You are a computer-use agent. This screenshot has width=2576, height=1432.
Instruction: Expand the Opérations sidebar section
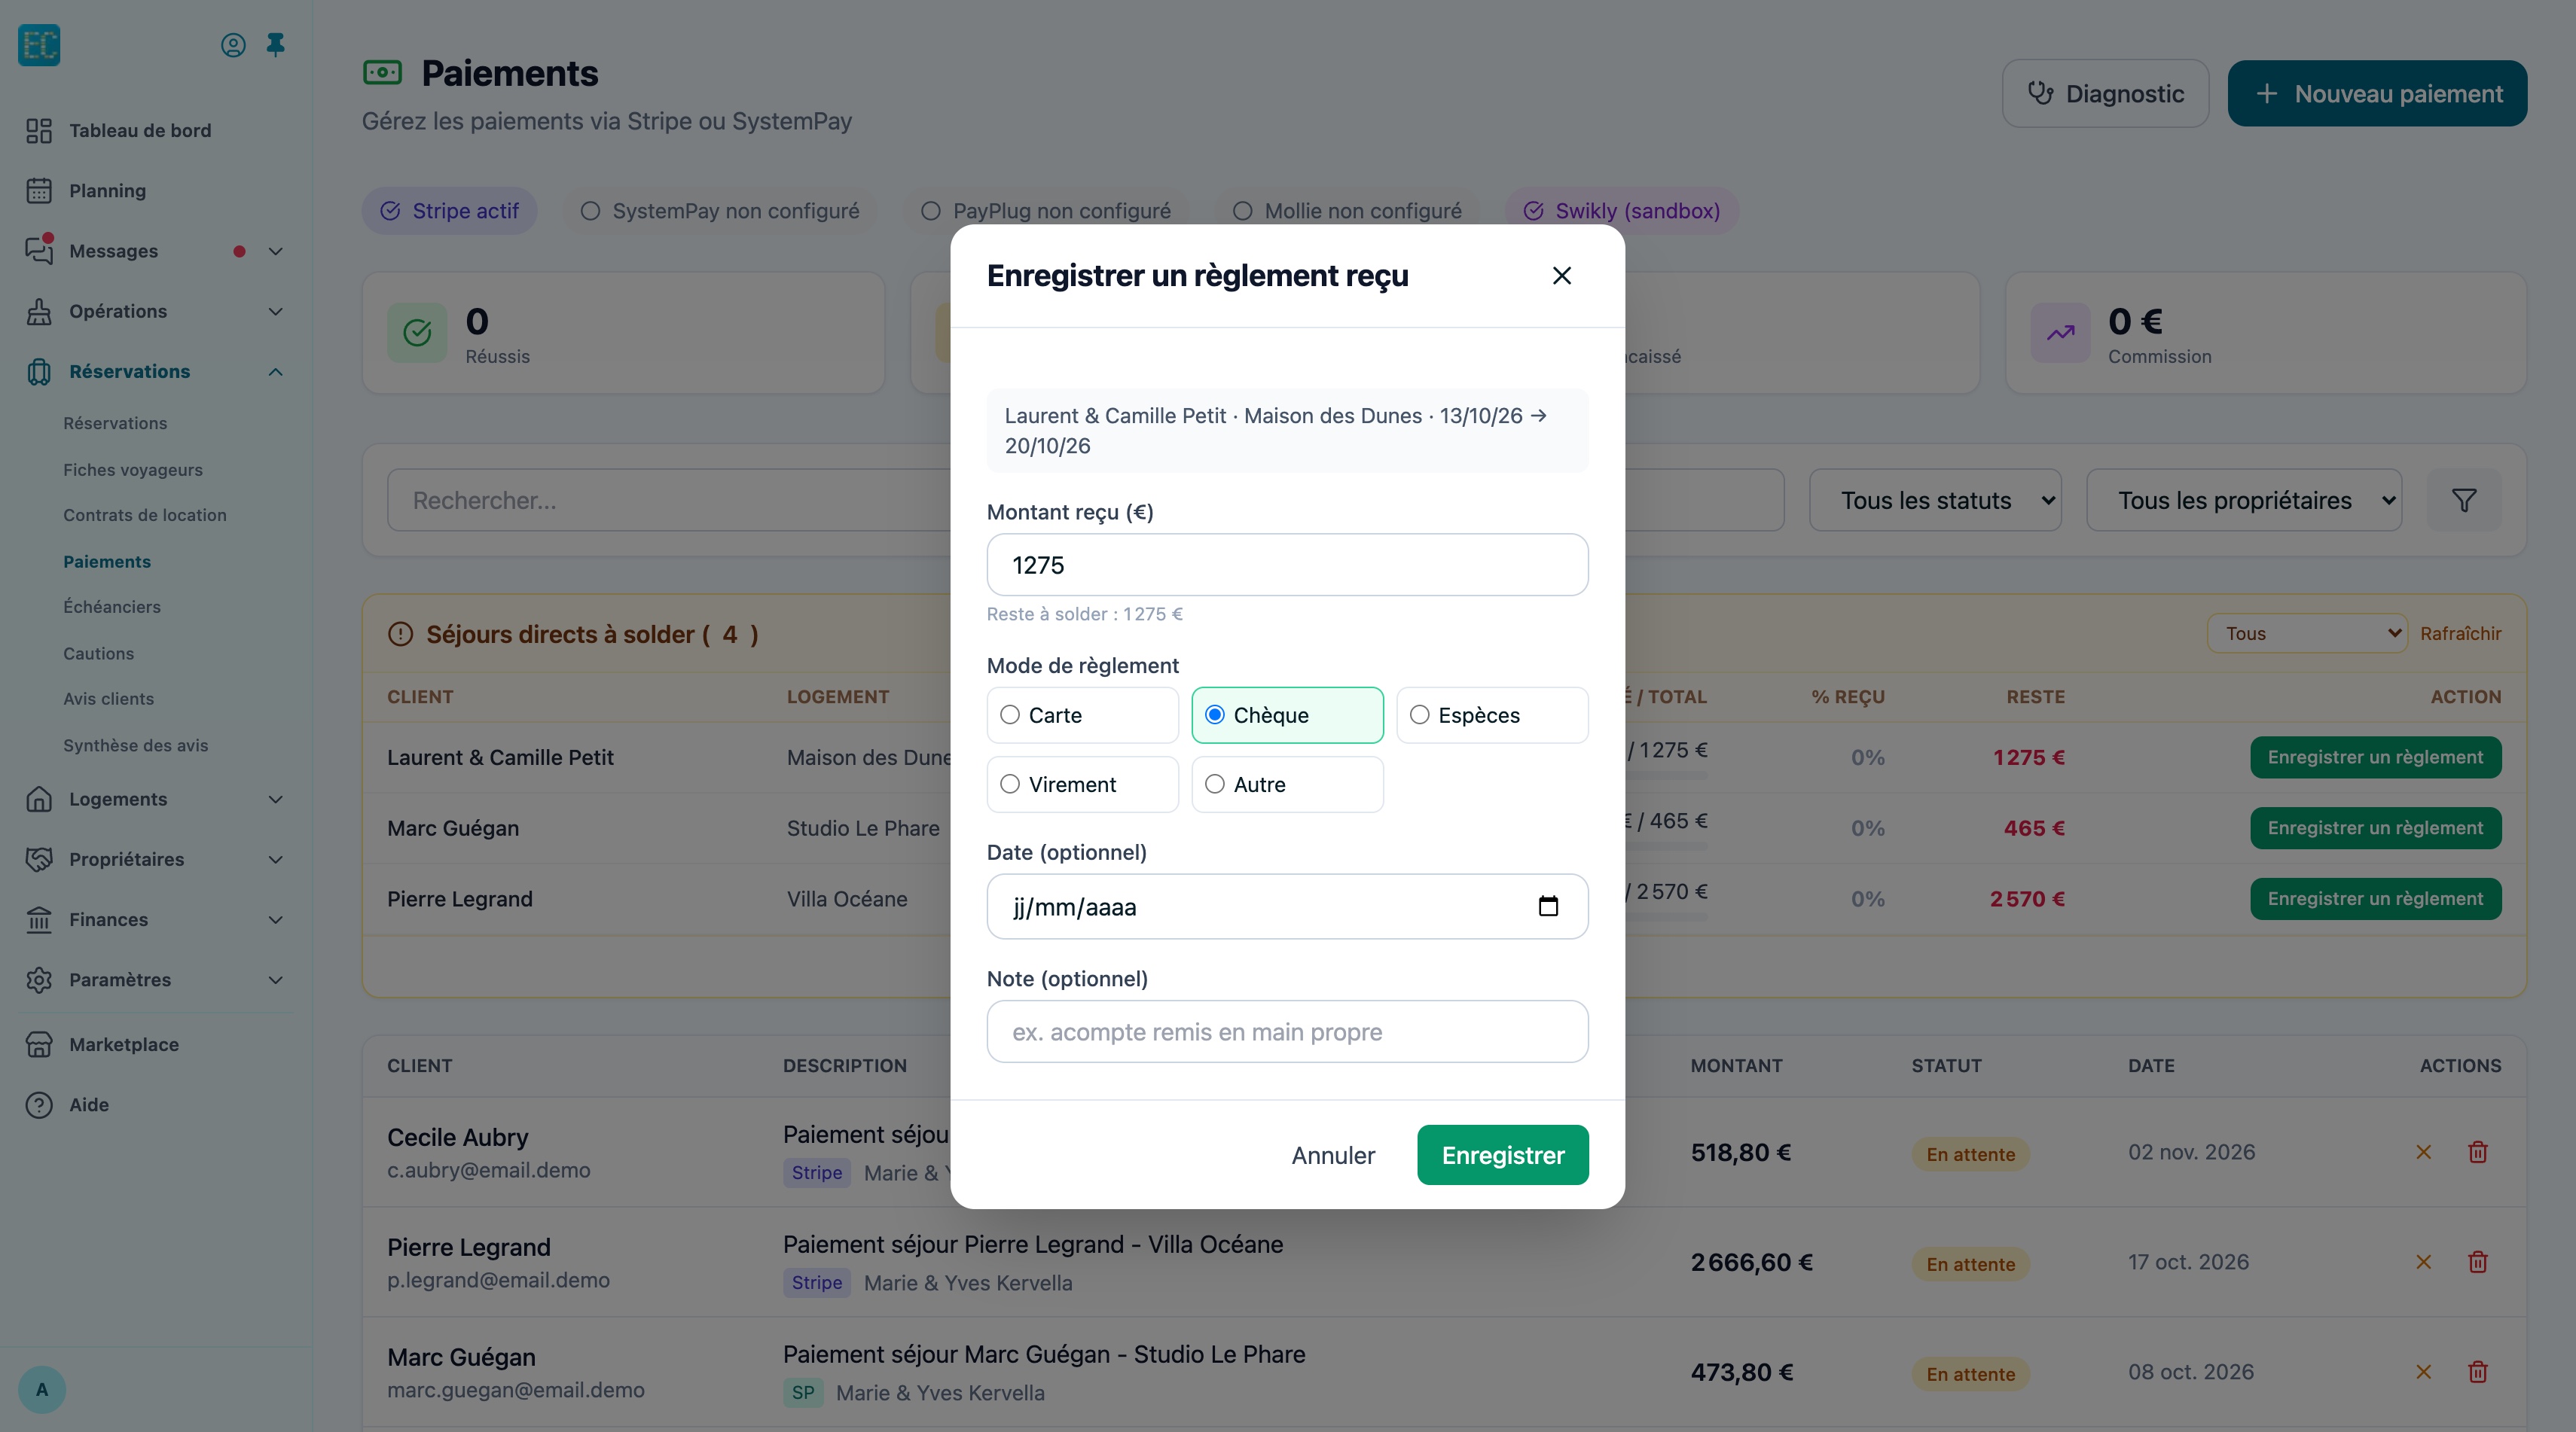pos(276,311)
